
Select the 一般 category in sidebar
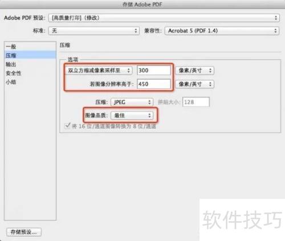30,47
